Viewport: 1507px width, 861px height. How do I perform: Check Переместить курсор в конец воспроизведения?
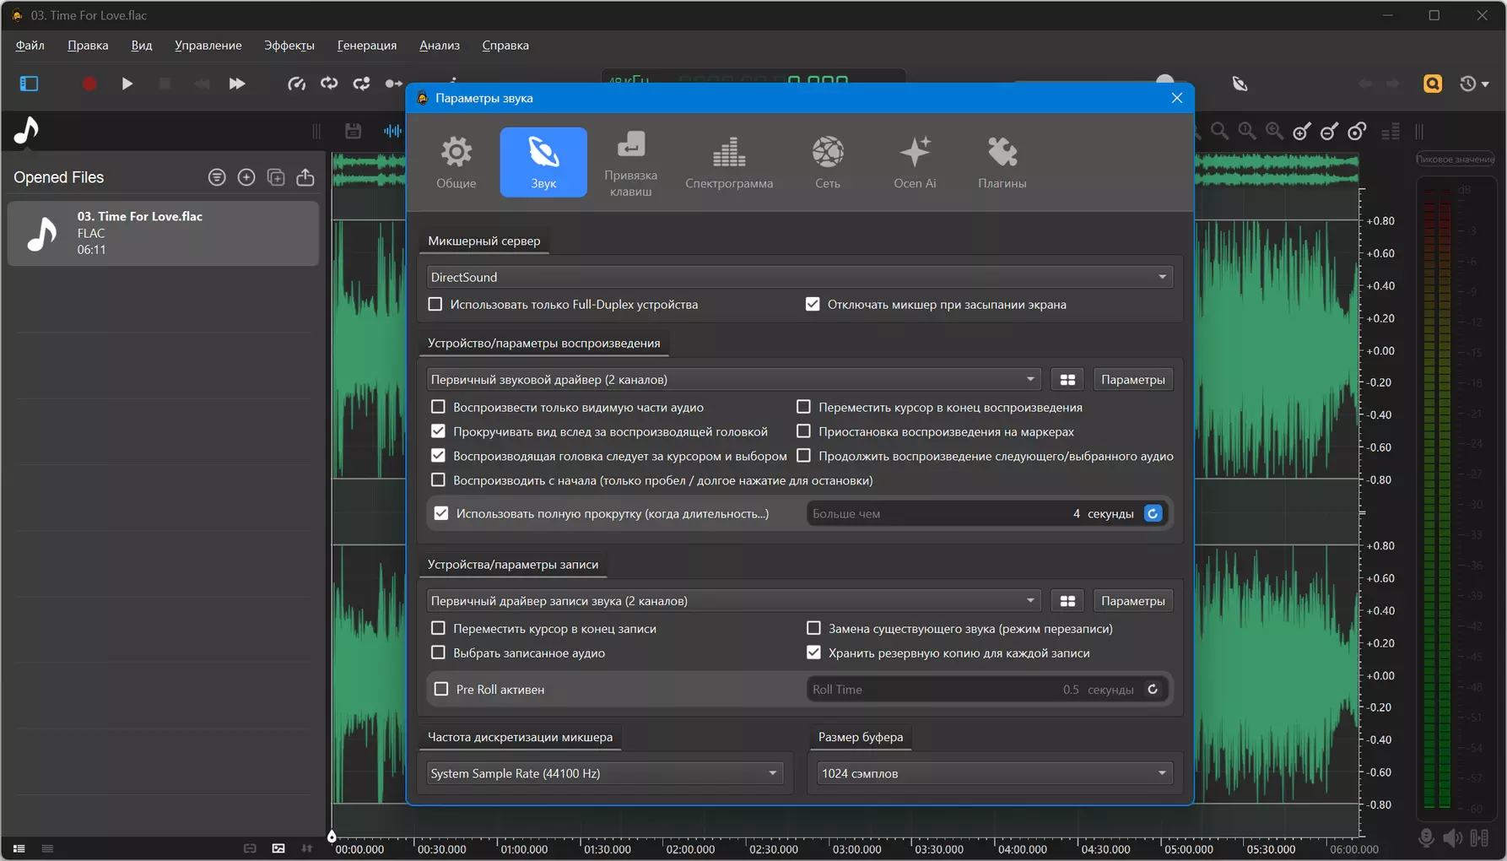coord(803,407)
